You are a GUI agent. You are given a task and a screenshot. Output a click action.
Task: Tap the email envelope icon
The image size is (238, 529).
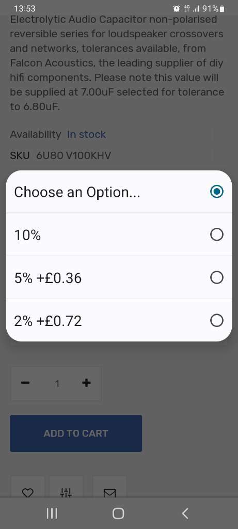(109, 493)
